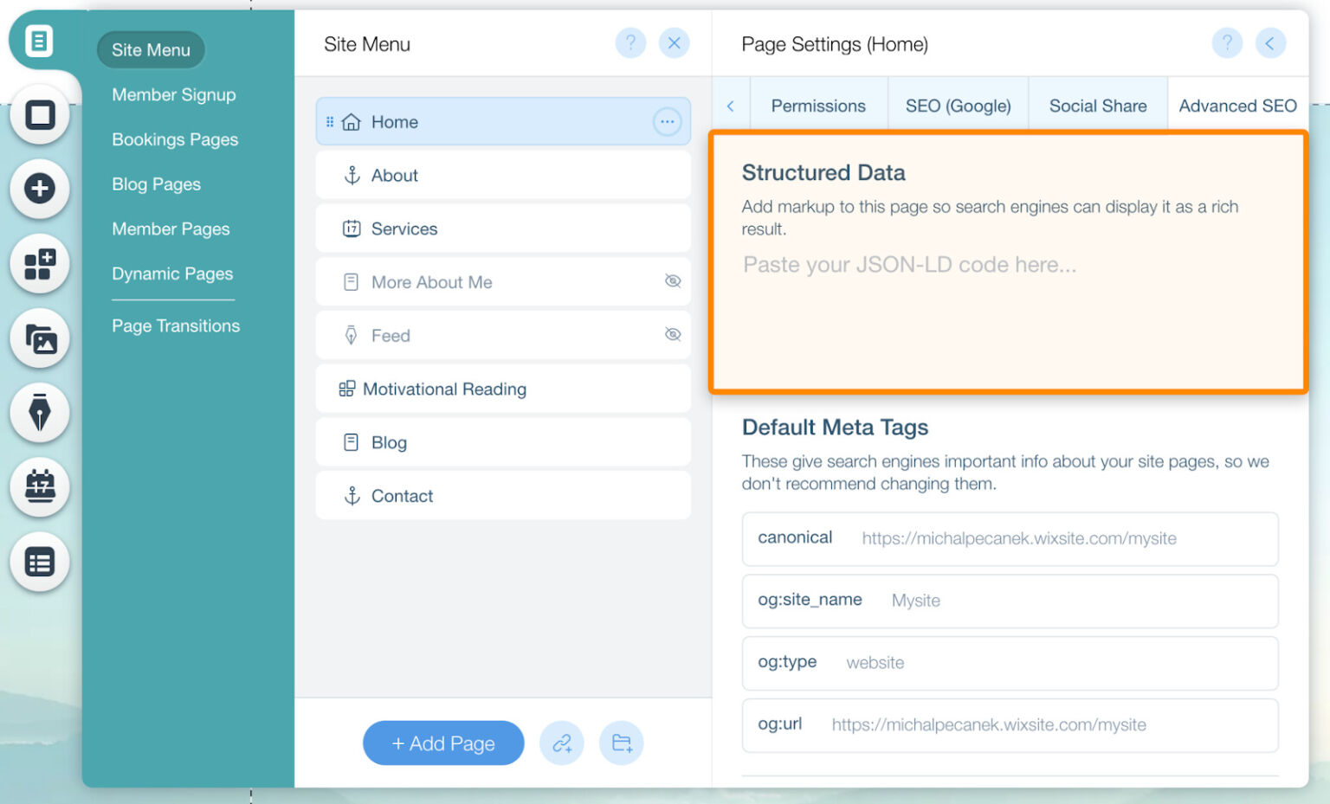Viewport: 1330px width, 804px height.
Task: Select Dynamic Pages in the Site Menu
Action: pyautogui.click(x=172, y=273)
